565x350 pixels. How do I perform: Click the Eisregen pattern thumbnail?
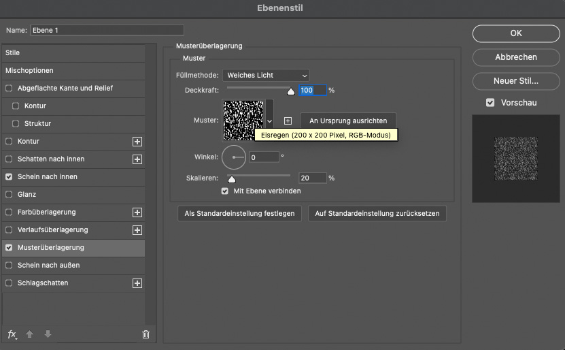tap(243, 121)
